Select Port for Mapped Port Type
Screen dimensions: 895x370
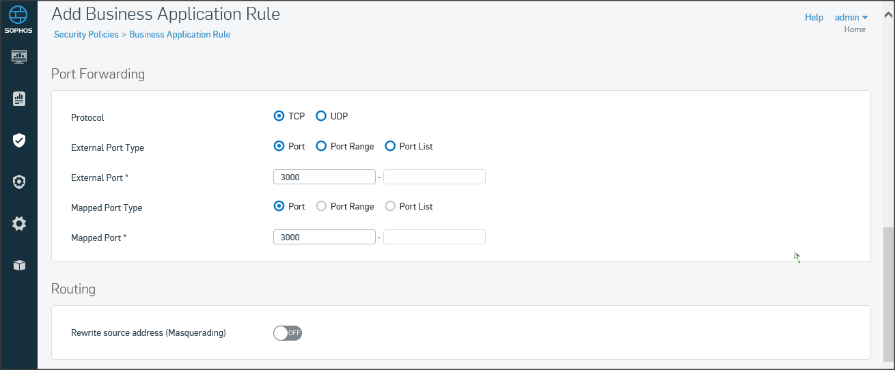279,206
